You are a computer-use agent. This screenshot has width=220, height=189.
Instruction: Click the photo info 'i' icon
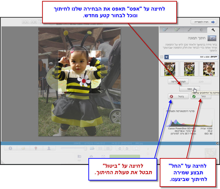(10, 148)
